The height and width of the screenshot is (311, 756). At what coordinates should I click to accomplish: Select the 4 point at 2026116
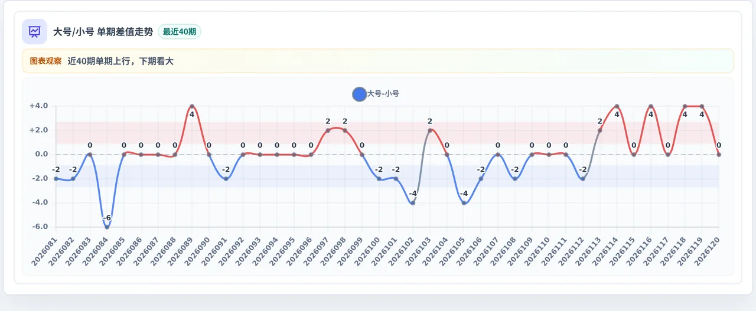[x=651, y=106]
